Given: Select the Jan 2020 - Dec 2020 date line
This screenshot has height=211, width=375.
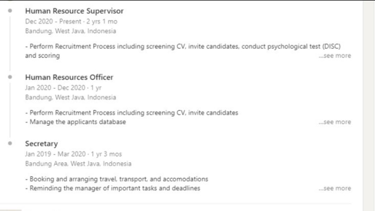Looking at the screenshot, I should pos(63,87).
